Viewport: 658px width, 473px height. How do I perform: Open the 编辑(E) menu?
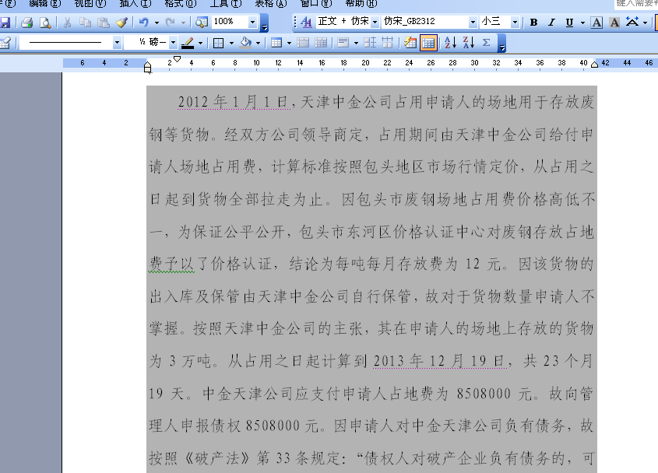click(x=45, y=3)
